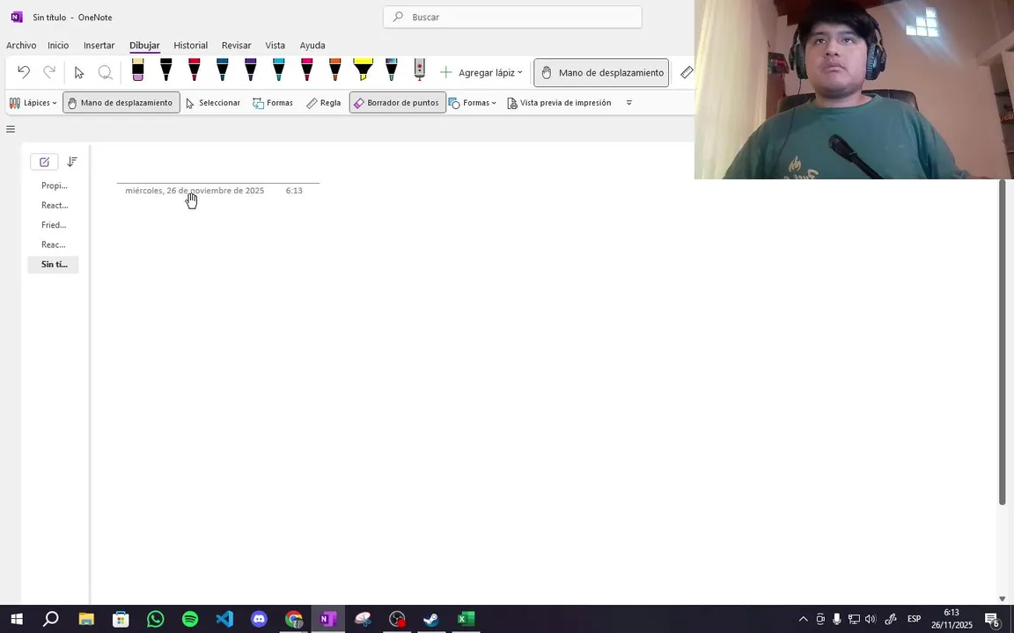Click the vertical scrollbar of the page

click(x=1002, y=342)
